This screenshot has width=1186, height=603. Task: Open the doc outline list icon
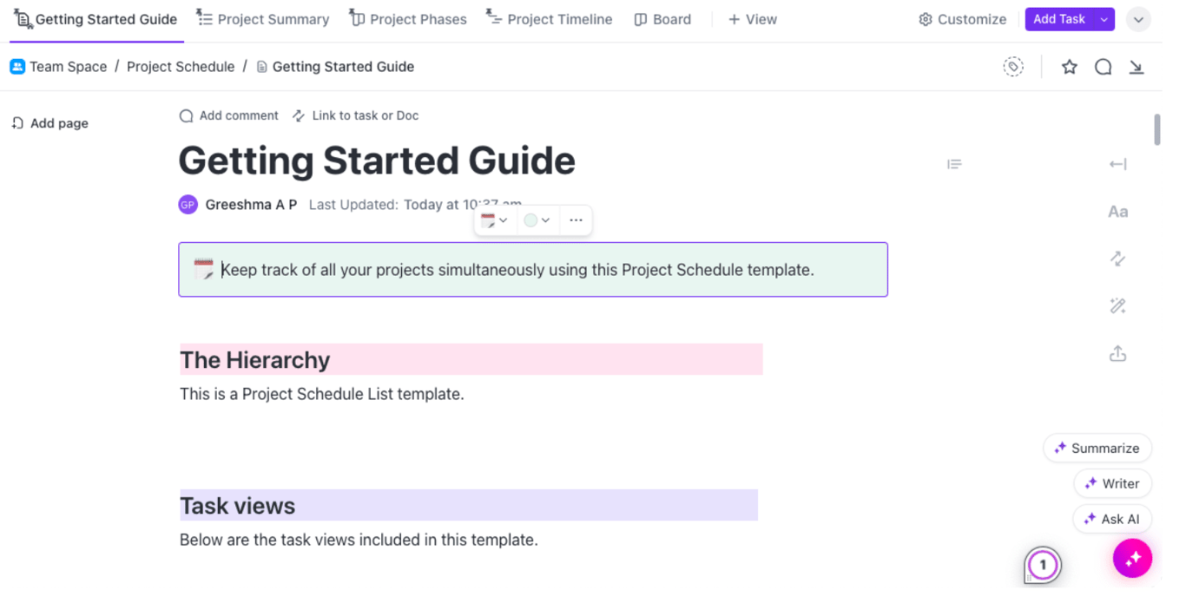(x=954, y=164)
